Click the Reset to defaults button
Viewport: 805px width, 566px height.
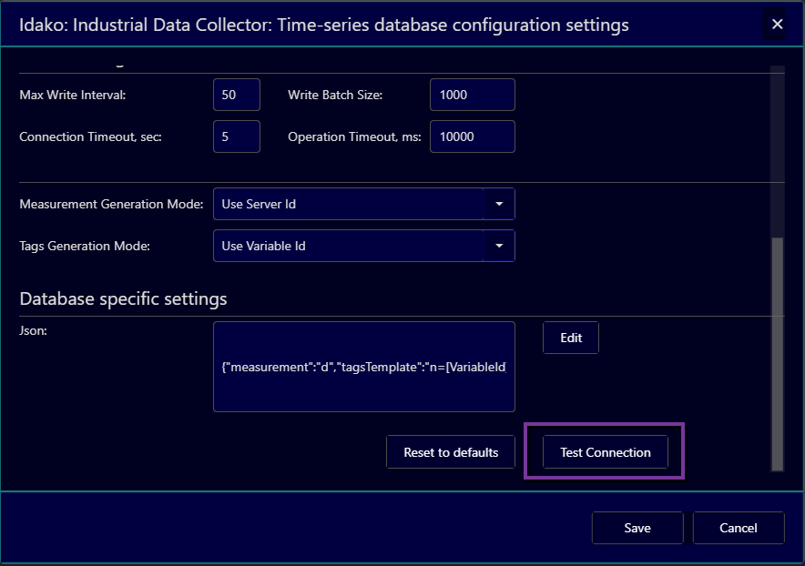pos(451,452)
